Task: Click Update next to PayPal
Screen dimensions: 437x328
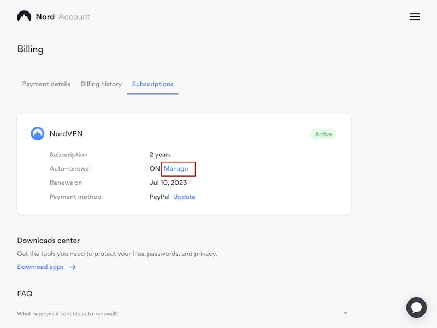Action: 184,197
